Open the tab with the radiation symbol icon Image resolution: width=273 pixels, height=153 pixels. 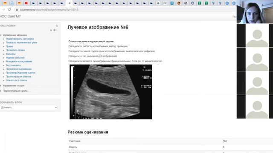[179, 3]
